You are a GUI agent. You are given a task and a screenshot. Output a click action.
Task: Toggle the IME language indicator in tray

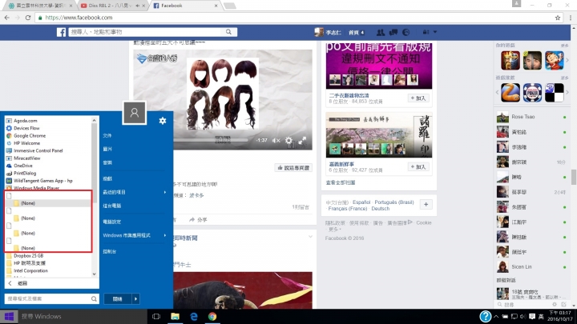541,316
